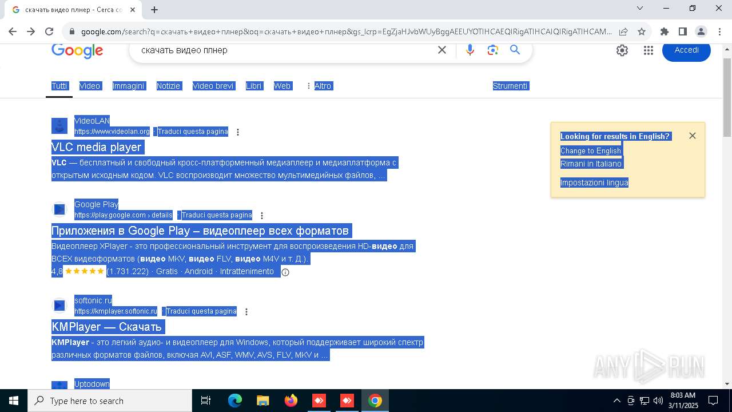Open Chrome profile avatar
This screenshot has width=732, height=412.
[x=701, y=31]
